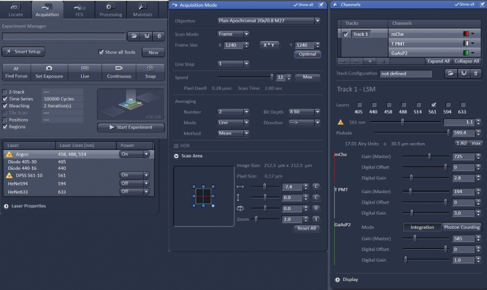Uncheck the Time Series option

tap(6, 99)
